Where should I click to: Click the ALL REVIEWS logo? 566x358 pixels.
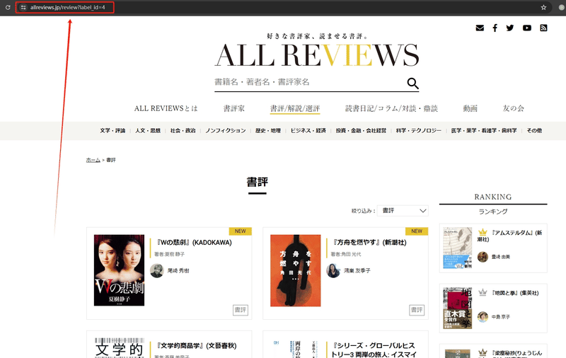pyautogui.click(x=317, y=55)
